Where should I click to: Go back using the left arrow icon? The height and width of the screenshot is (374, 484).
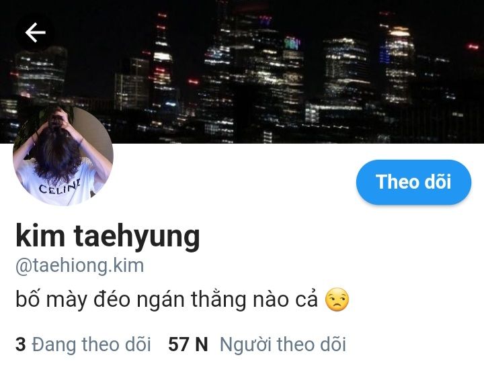[35, 32]
